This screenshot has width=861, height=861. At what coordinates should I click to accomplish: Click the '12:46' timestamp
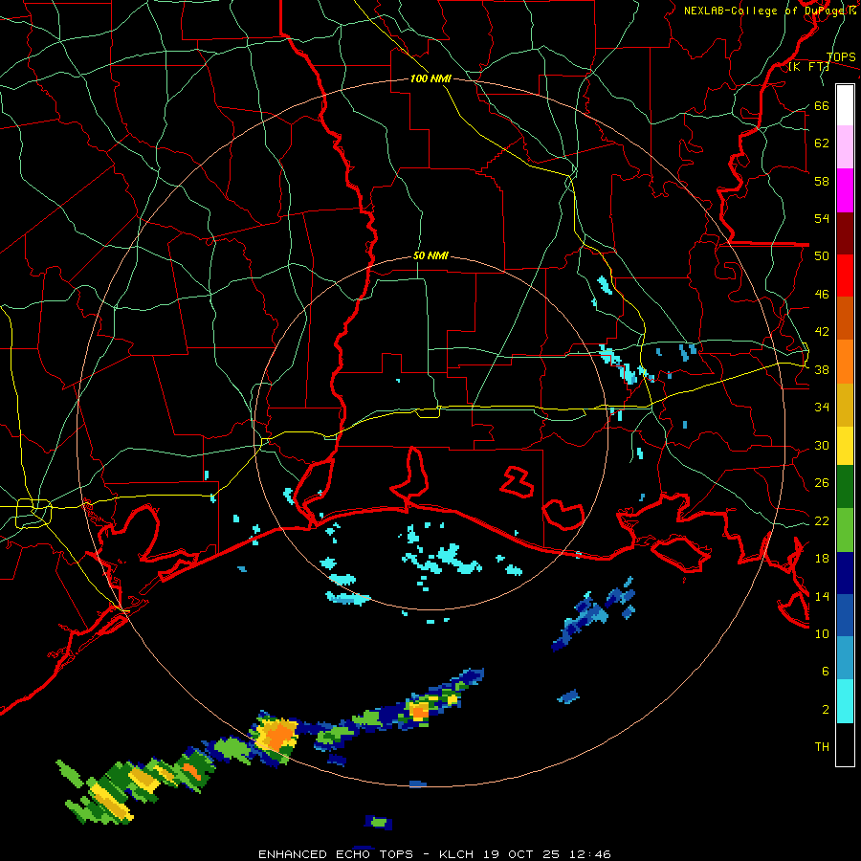pos(591,854)
